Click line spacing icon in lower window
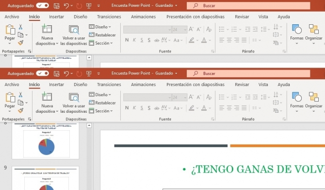325x190 pixels. [x=264, y=97]
